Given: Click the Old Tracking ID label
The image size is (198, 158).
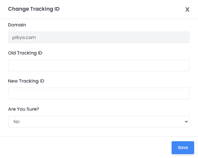Looking at the screenshot, I should pos(25,53).
